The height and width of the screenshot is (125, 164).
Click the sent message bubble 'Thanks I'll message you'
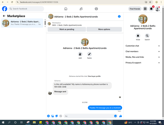(x=105, y=108)
